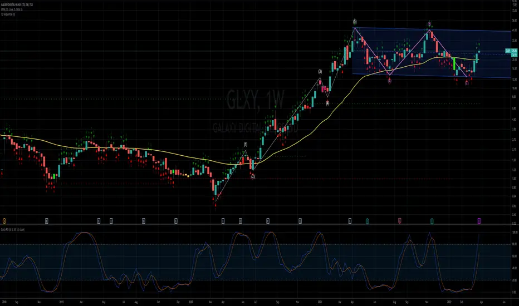Viewport: 519px width, 306px height.
Task: Select the wave (2) label on the chart
Action: [253, 177]
